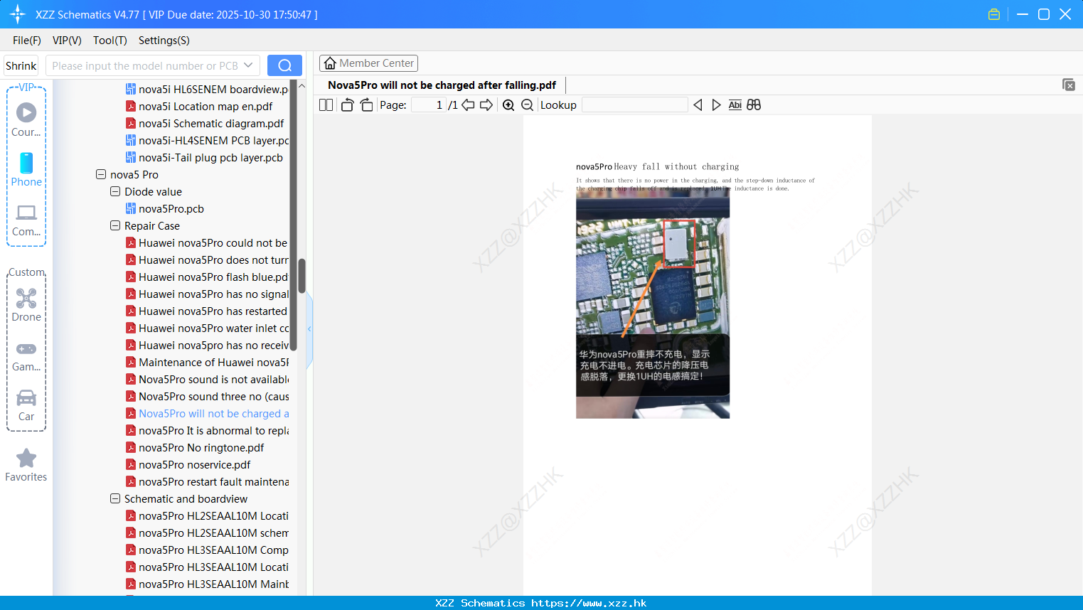Find previous lookup result triangle
This screenshot has width=1083, height=610.
pos(698,105)
